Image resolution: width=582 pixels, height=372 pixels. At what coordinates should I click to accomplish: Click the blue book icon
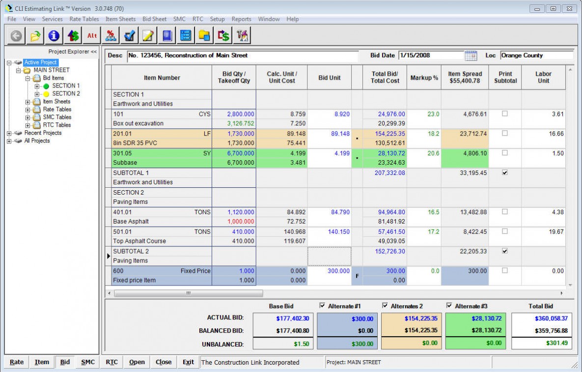[x=166, y=36]
